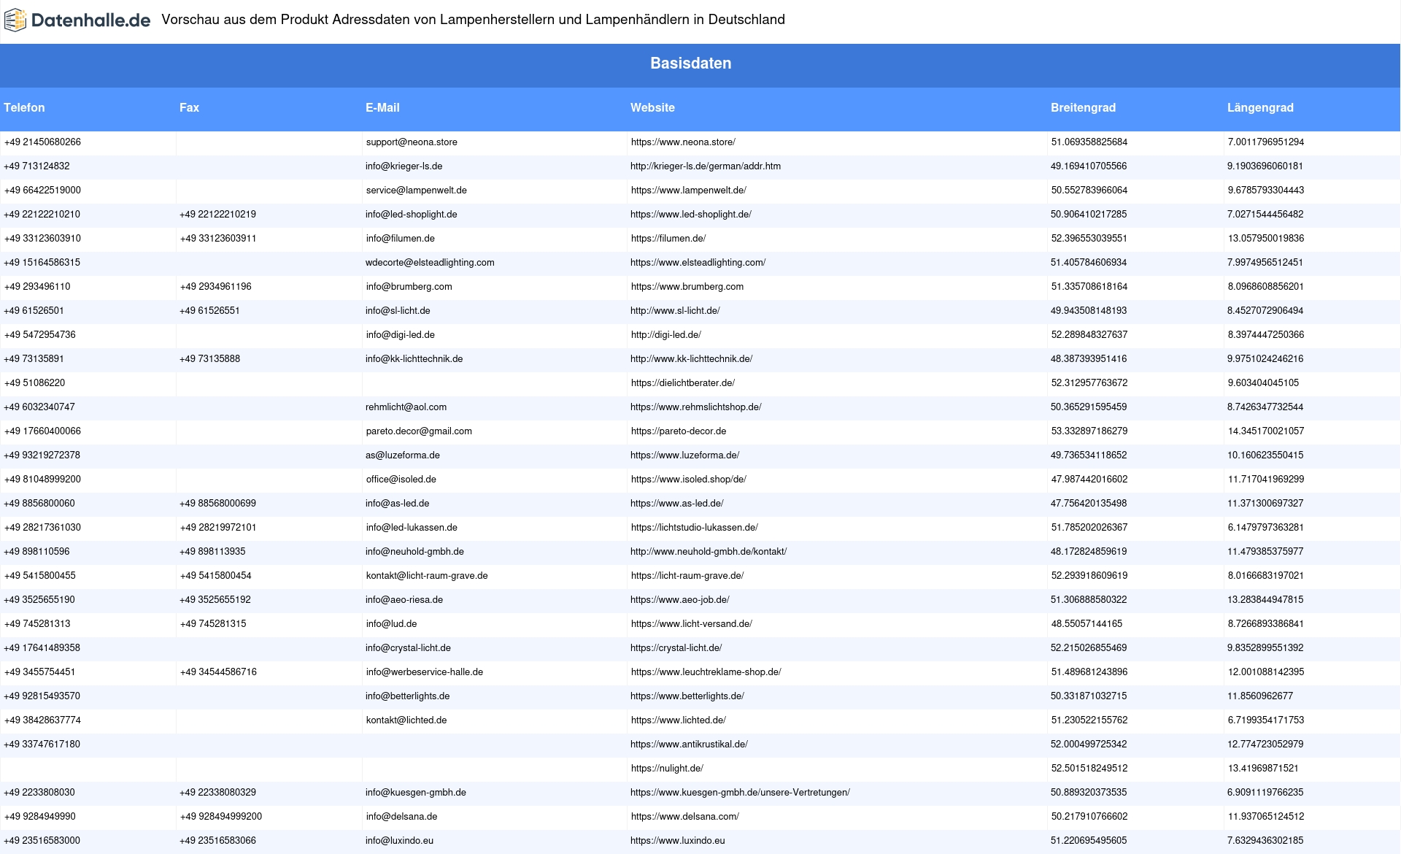Click https://www.licht-versand.de/ cell
The height and width of the screenshot is (854, 1401).
[x=692, y=624]
